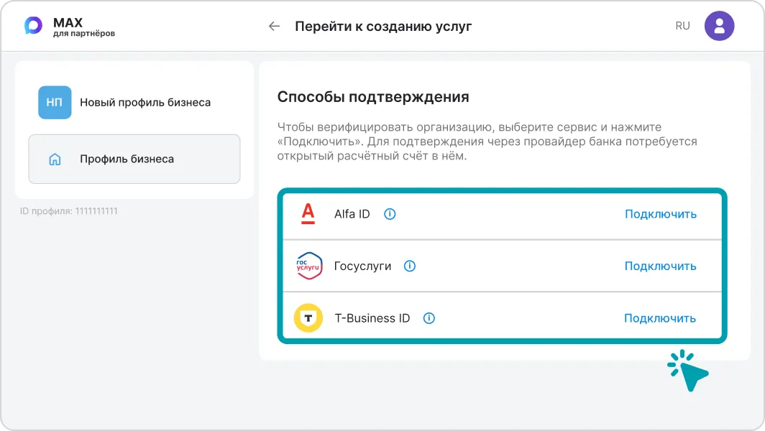This screenshot has width=765, height=431.
Task: Open the user avatar menu
Action: 719,26
